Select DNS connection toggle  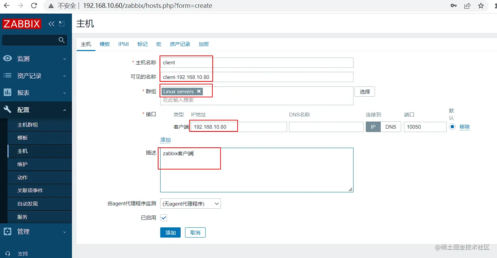coord(391,127)
